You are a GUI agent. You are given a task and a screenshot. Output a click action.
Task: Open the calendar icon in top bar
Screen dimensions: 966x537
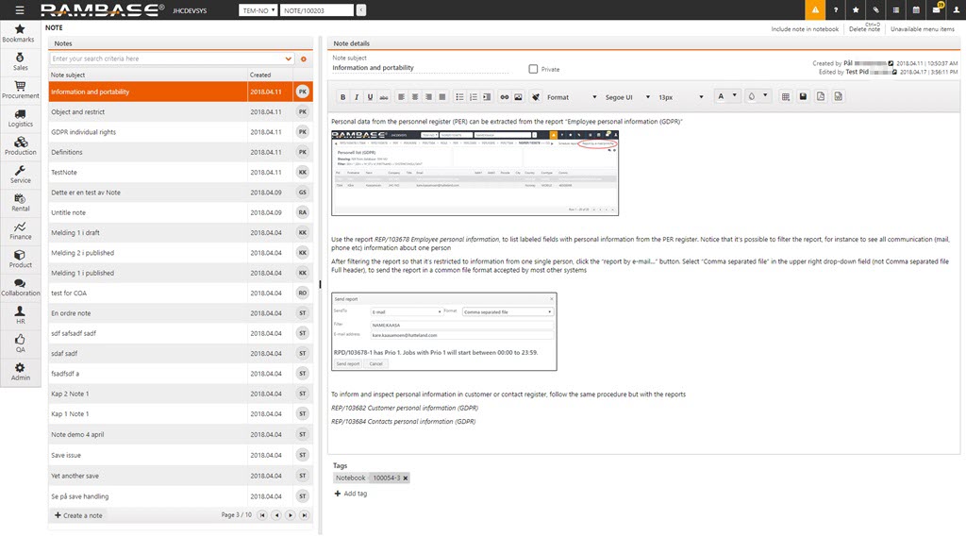pyautogui.click(x=917, y=10)
